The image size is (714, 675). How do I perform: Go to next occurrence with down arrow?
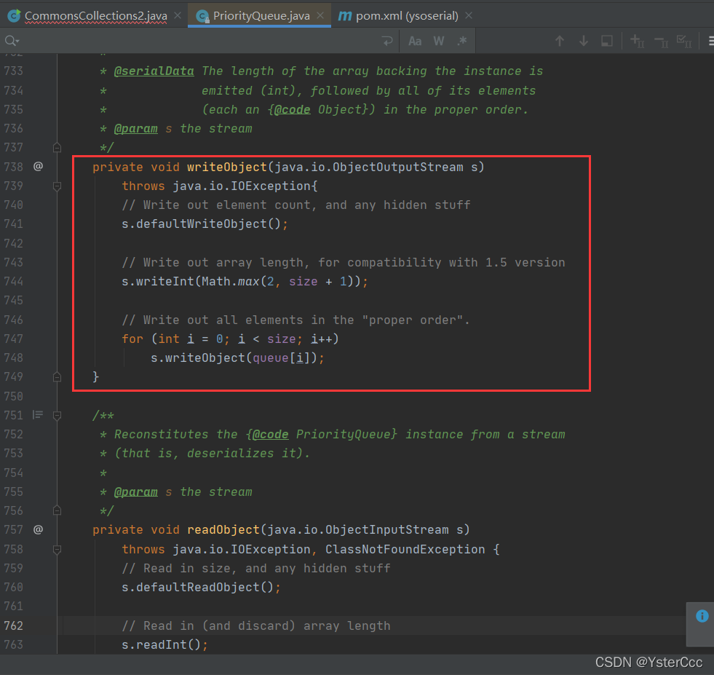[583, 41]
